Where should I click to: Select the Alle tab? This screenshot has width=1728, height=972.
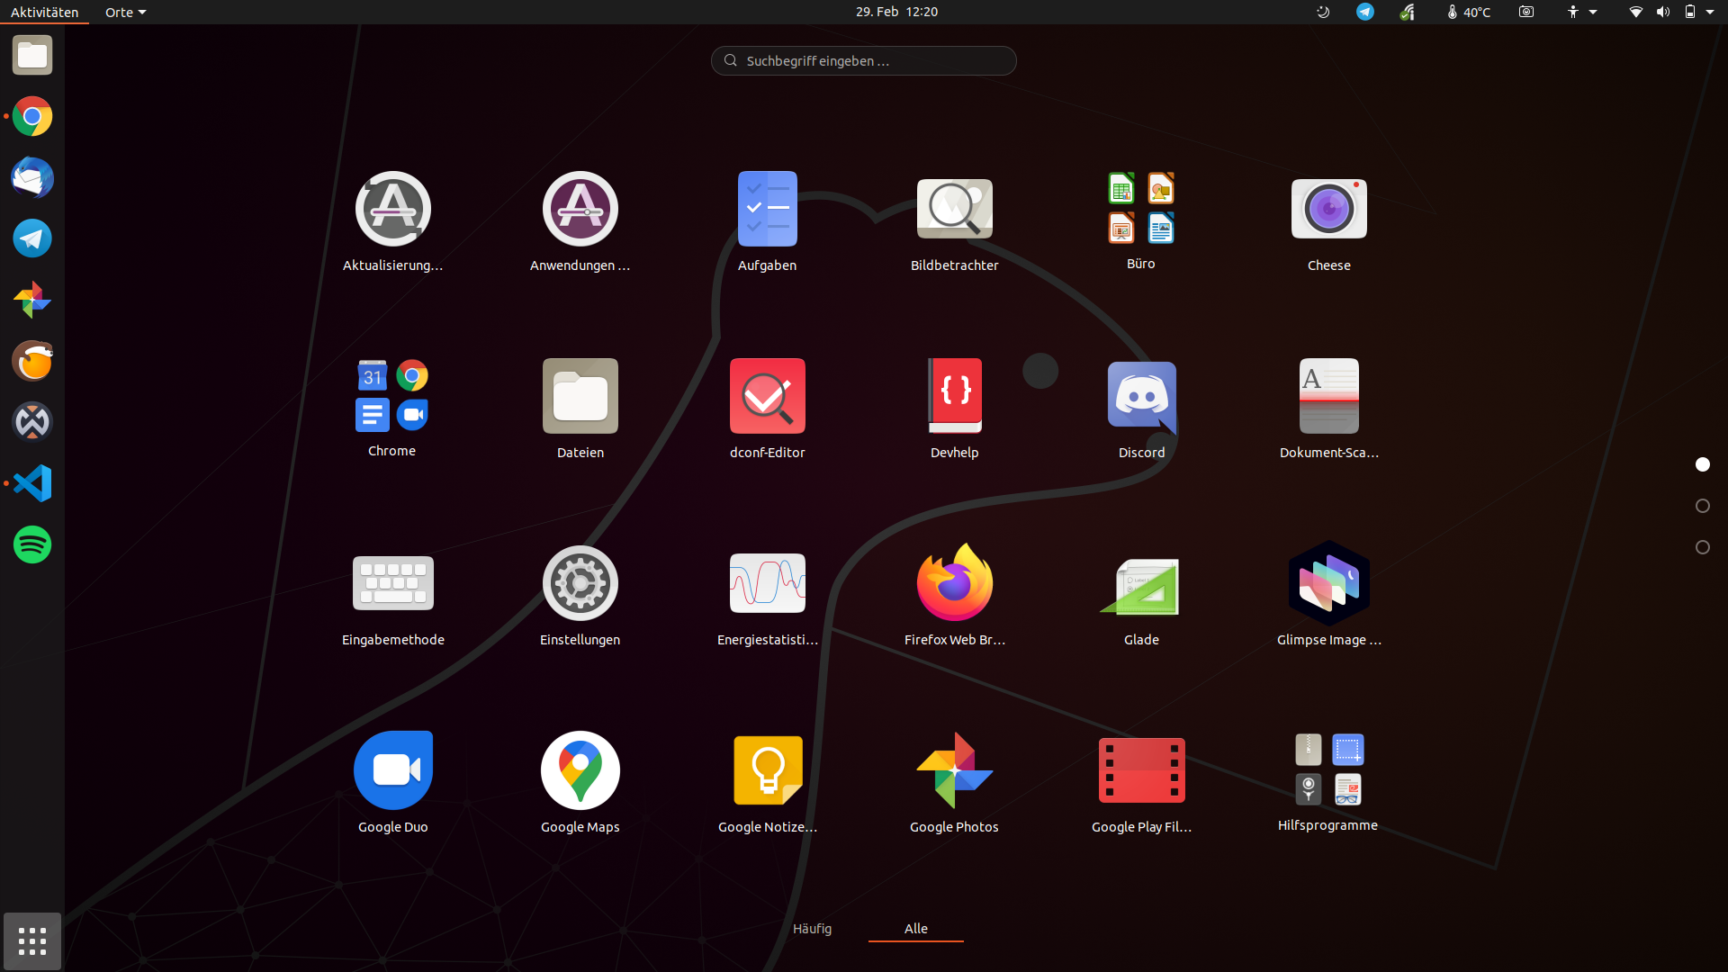pos(915,928)
